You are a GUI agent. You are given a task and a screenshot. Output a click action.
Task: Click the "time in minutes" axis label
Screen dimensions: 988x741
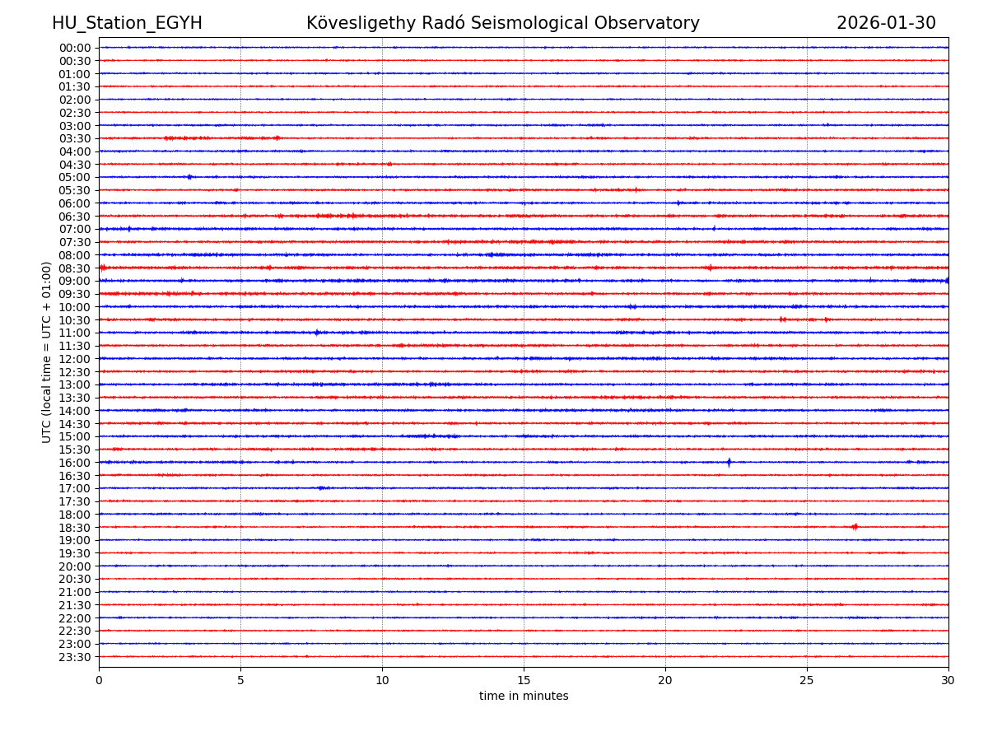(x=524, y=697)
